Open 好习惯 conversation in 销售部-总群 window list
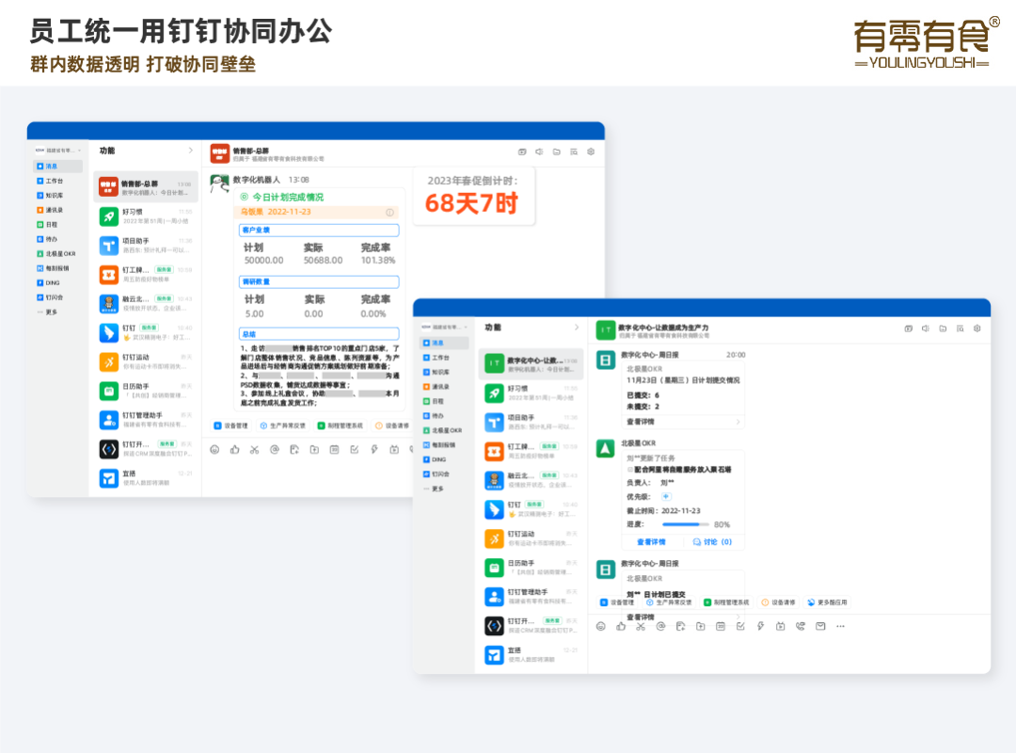 tap(145, 216)
